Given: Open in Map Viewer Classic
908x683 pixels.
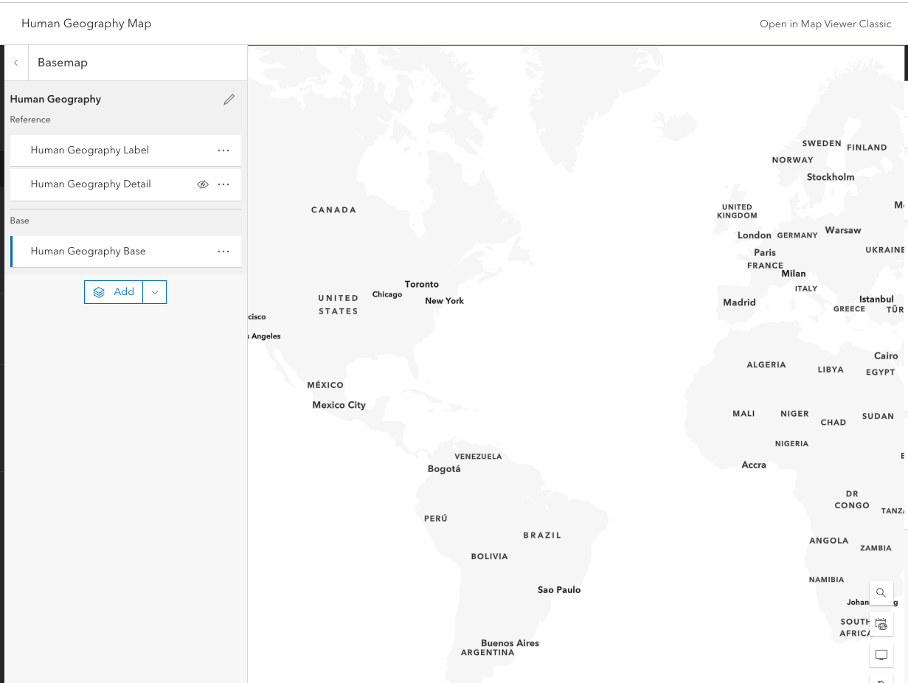Looking at the screenshot, I should 825,24.
